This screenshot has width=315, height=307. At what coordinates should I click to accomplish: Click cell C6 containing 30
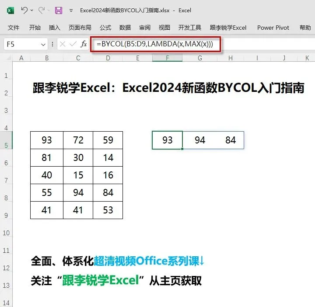pyautogui.click(x=78, y=157)
